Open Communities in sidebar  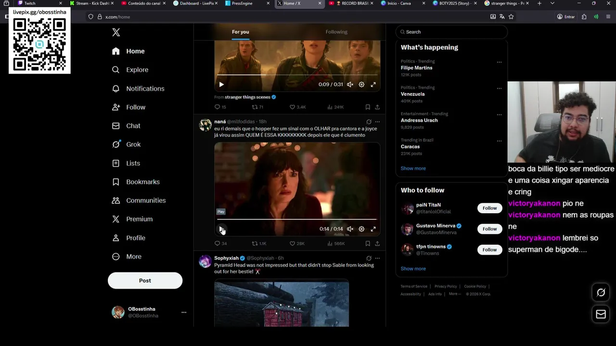pos(139,200)
